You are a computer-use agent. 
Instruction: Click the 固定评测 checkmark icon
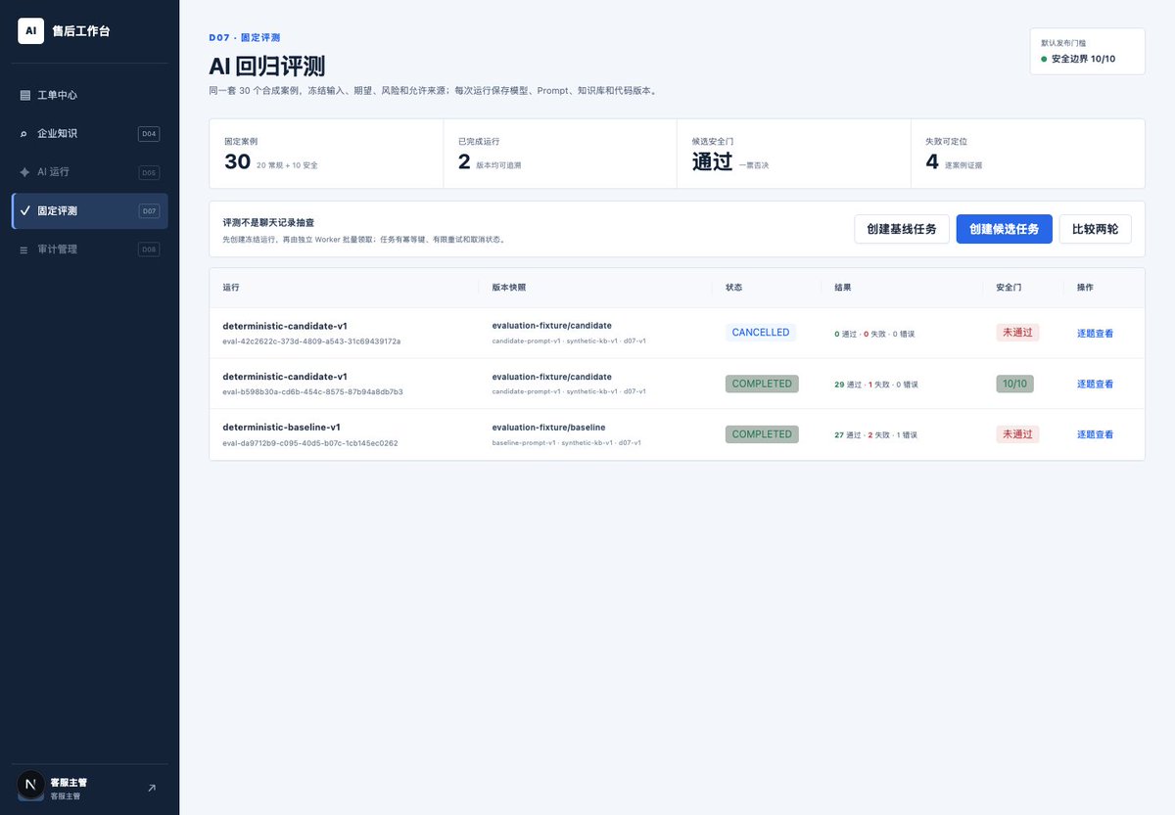coord(24,210)
